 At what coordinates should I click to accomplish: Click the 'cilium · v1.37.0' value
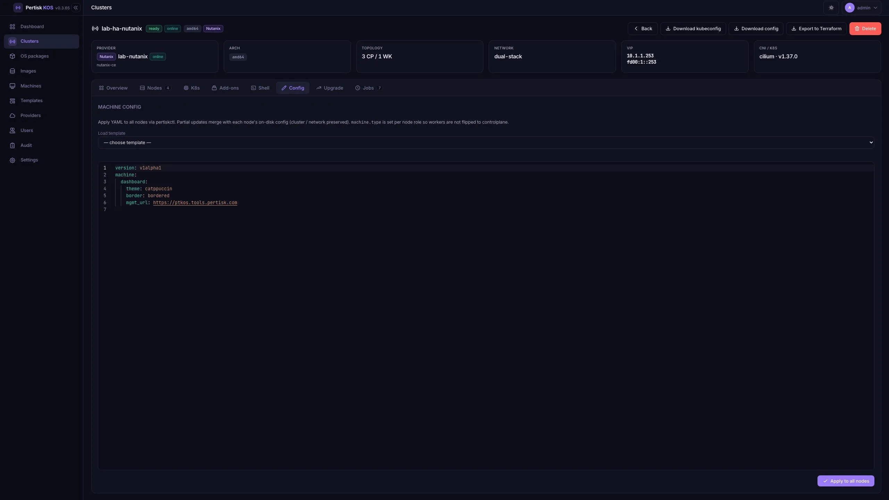[x=778, y=57]
